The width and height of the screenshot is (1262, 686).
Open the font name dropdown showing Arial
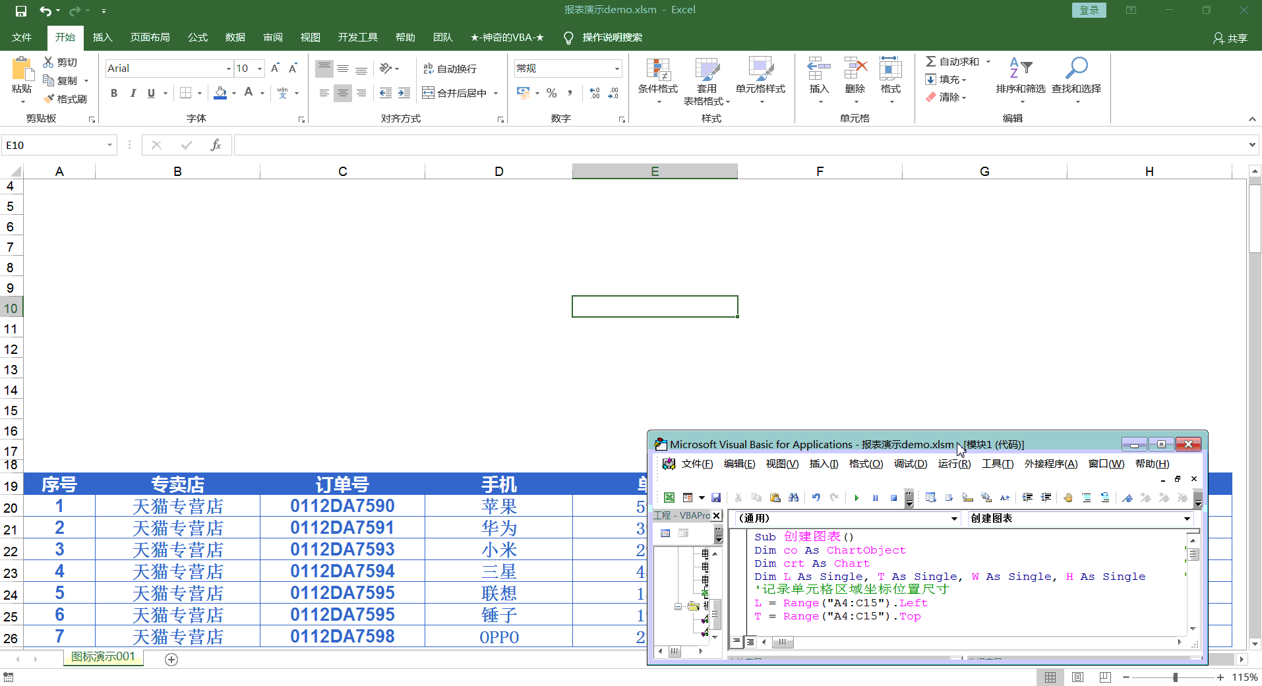229,69
